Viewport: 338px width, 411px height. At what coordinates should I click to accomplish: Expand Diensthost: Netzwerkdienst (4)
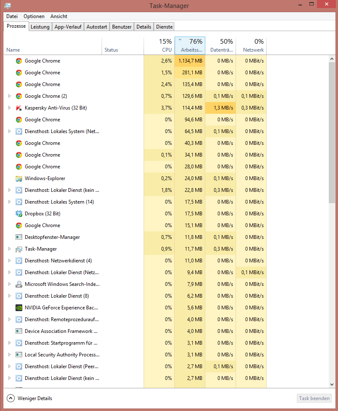(x=9, y=261)
